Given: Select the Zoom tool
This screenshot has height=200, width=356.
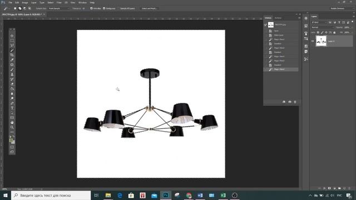Looking at the screenshot, I should coord(12,127).
